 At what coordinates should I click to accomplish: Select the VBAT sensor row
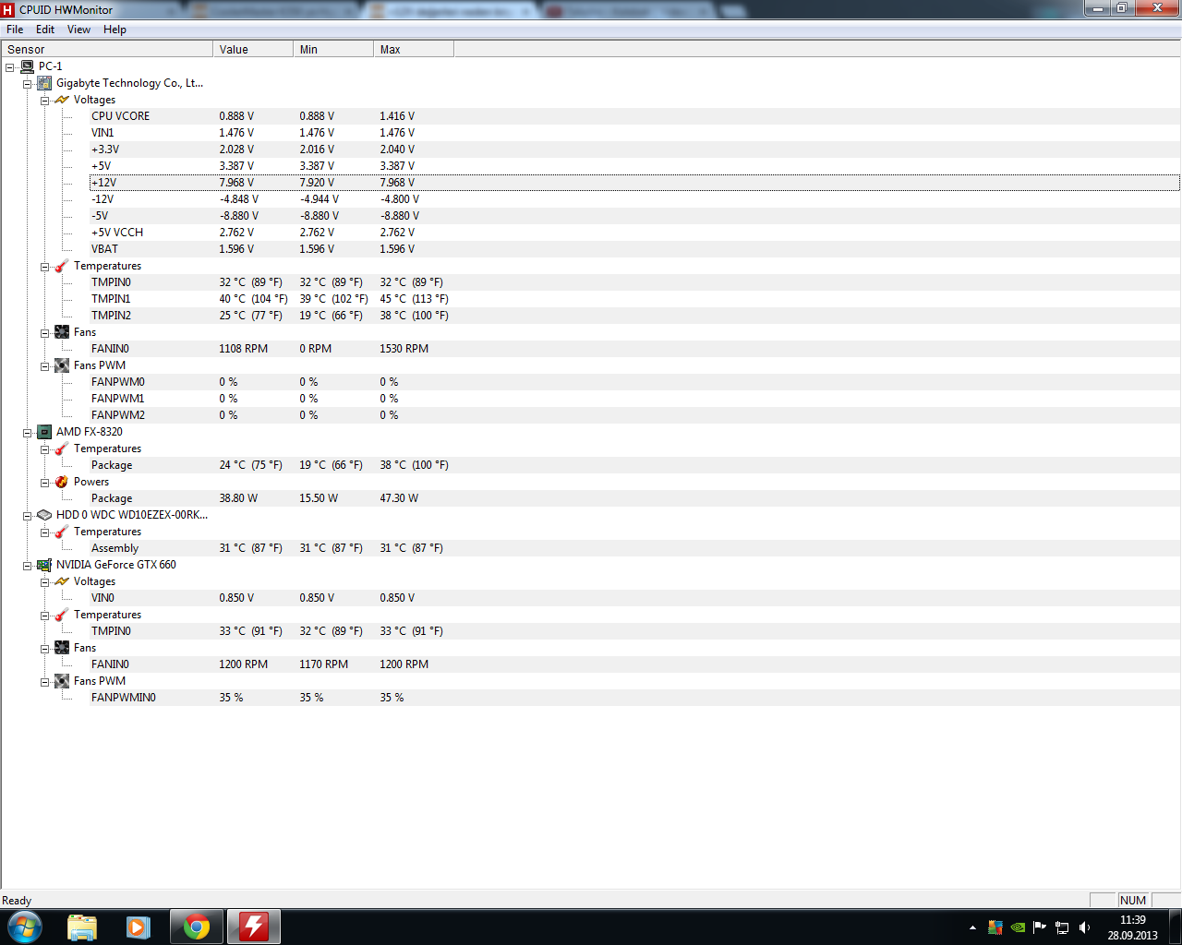coord(634,249)
